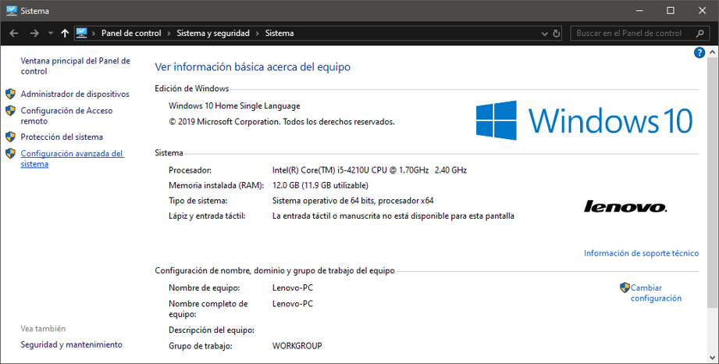The image size is (719, 364).
Task: Click the Lenovo-PC value next to Nombre completo de equipo
Action: (293, 304)
